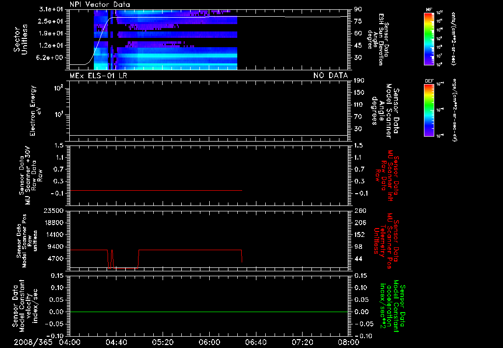The width and height of the screenshot is (503, 348).
Task: Click the 08:00 time tick label
Action: pos(349,342)
